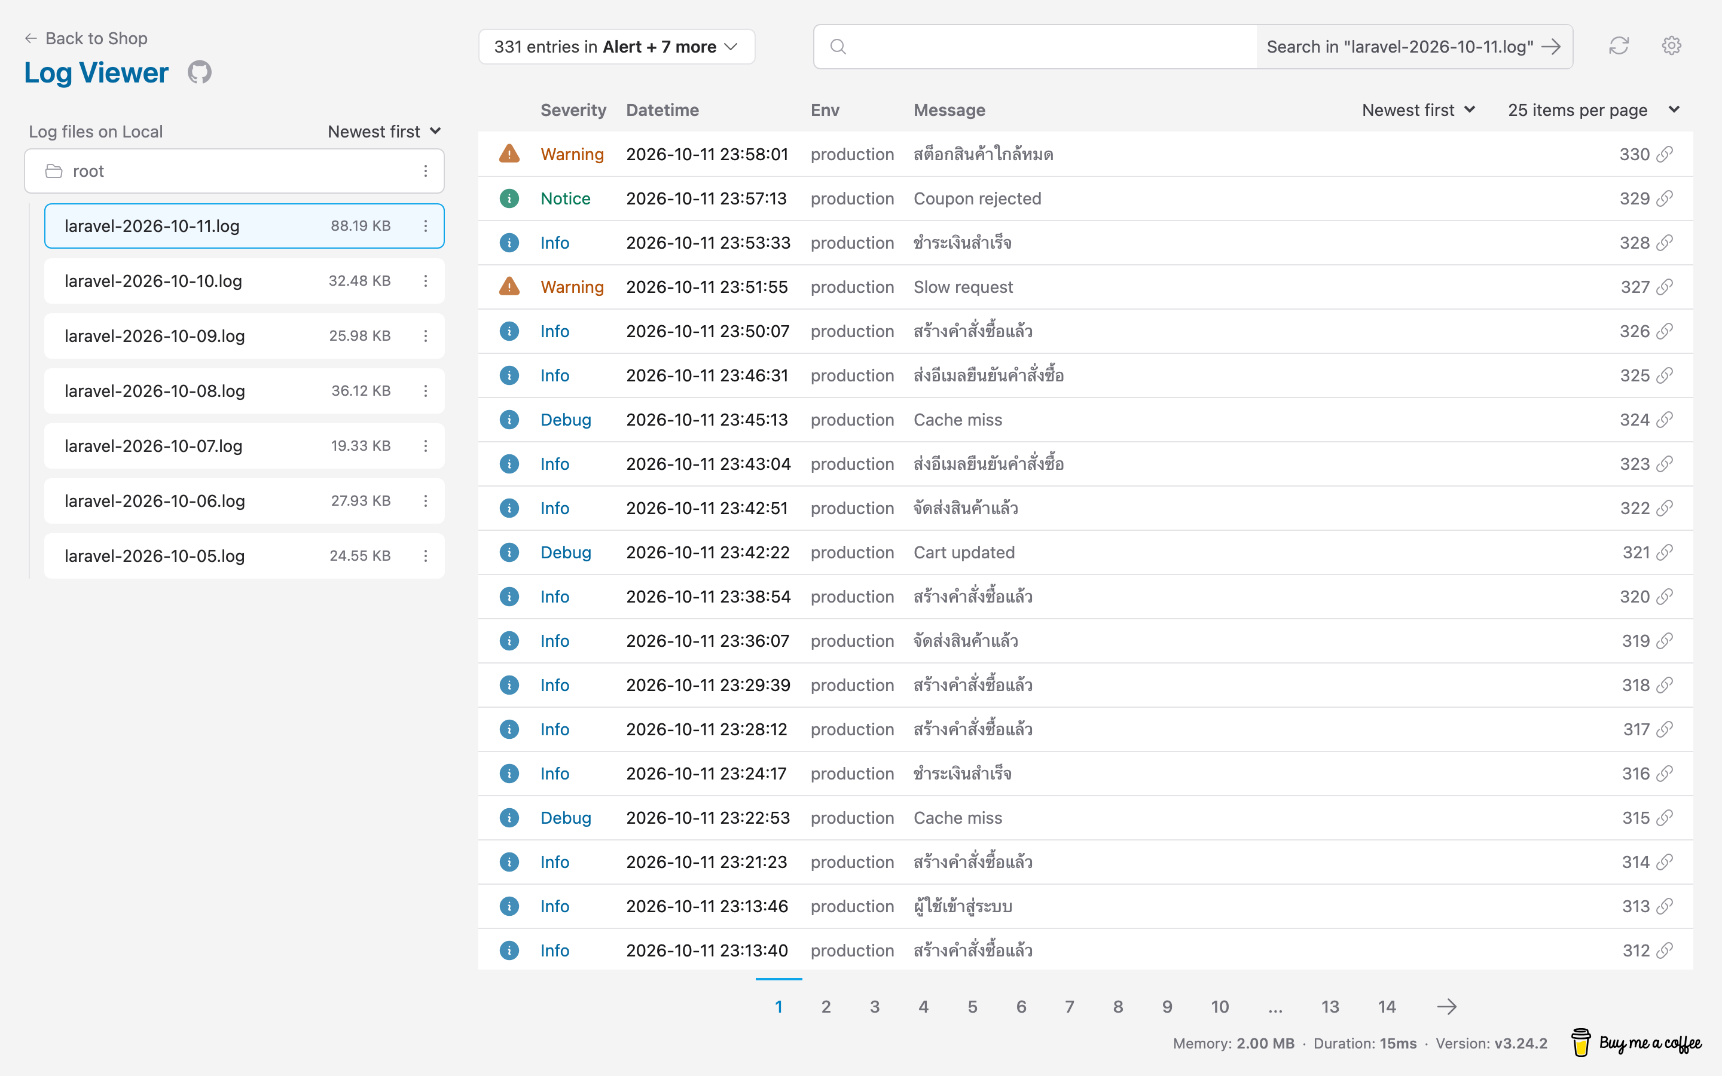Open laravel-2026-10-06.log file
The width and height of the screenshot is (1722, 1076).
click(244, 501)
